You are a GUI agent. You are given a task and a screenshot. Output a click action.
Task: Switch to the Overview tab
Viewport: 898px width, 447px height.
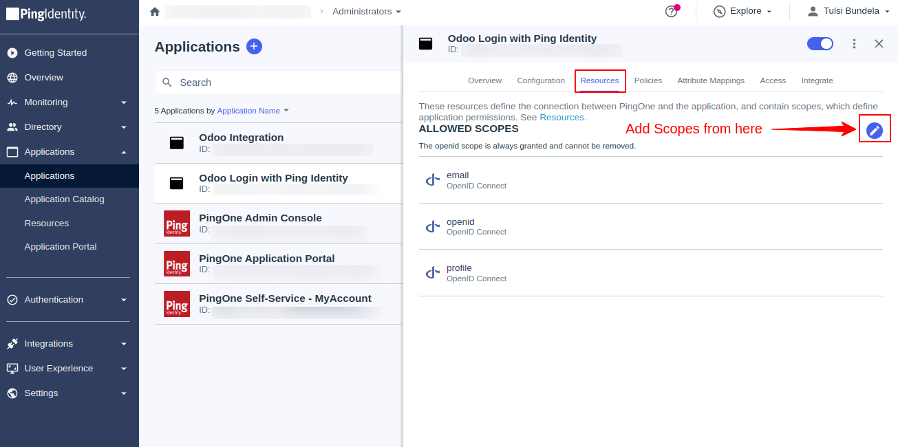point(485,80)
